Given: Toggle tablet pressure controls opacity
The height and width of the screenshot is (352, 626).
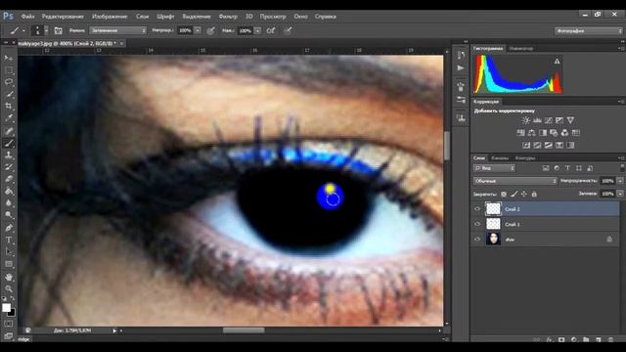Looking at the screenshot, I should (211, 30).
